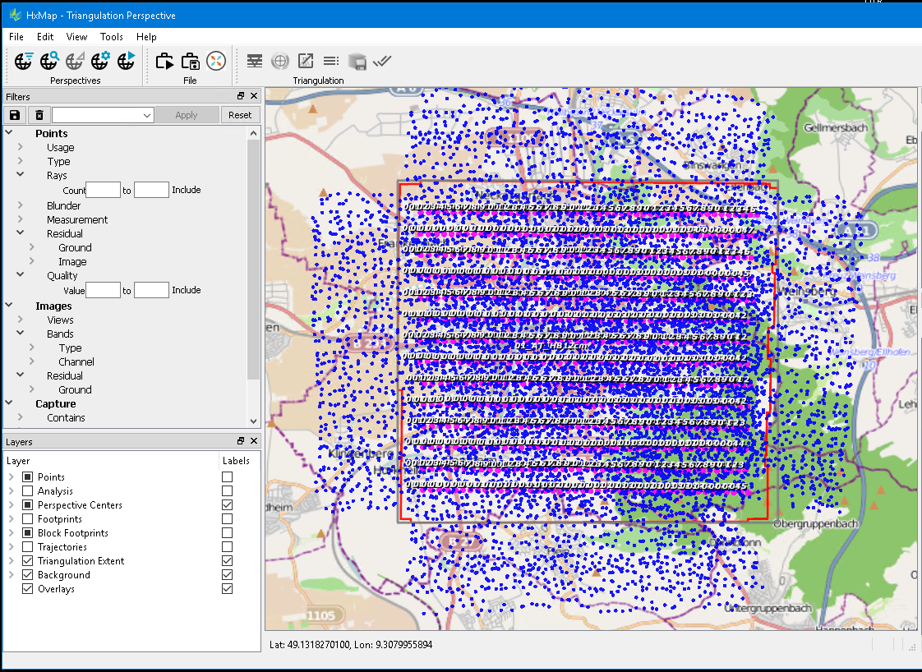Toggle Labels checkbox for Perspective Centers
922x672 pixels.
tap(227, 505)
